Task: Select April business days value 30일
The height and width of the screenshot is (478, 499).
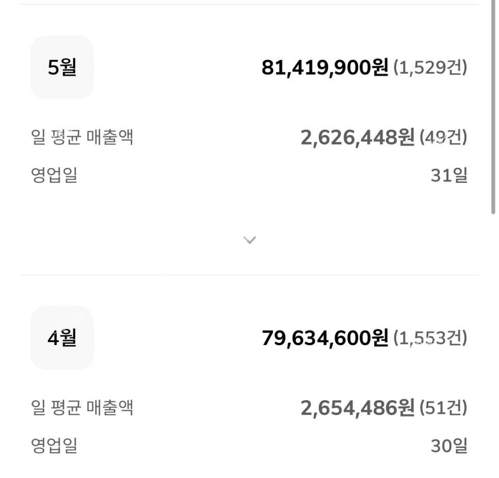Action: pyautogui.click(x=449, y=446)
